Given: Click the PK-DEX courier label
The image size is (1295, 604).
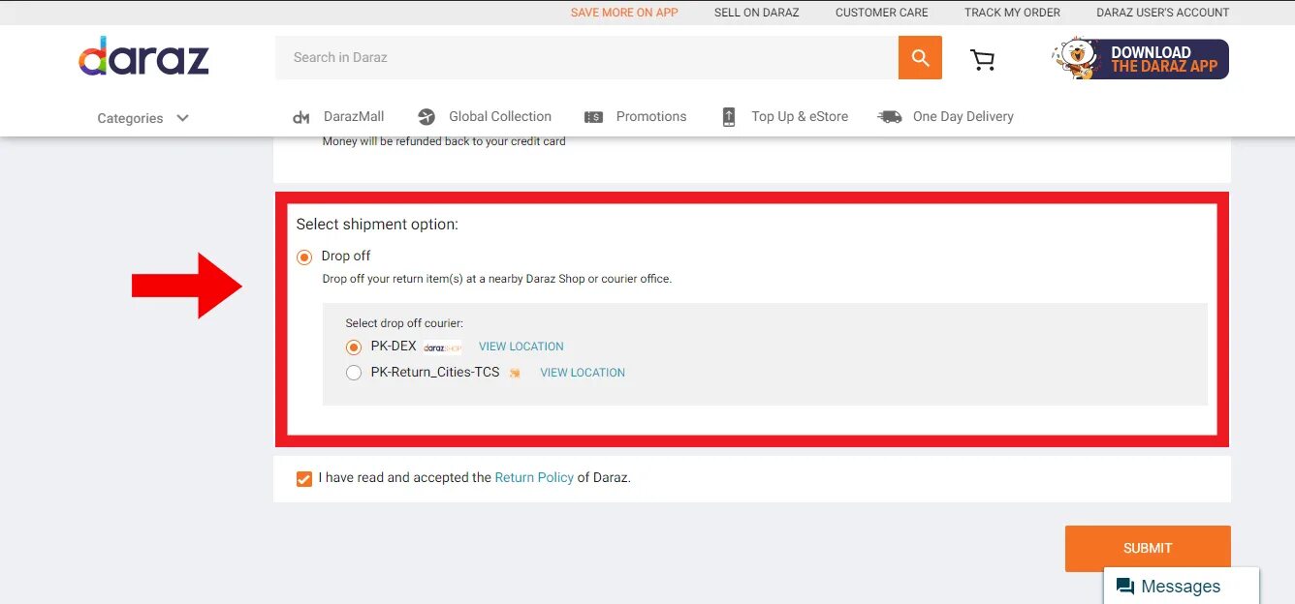Looking at the screenshot, I should click(394, 346).
